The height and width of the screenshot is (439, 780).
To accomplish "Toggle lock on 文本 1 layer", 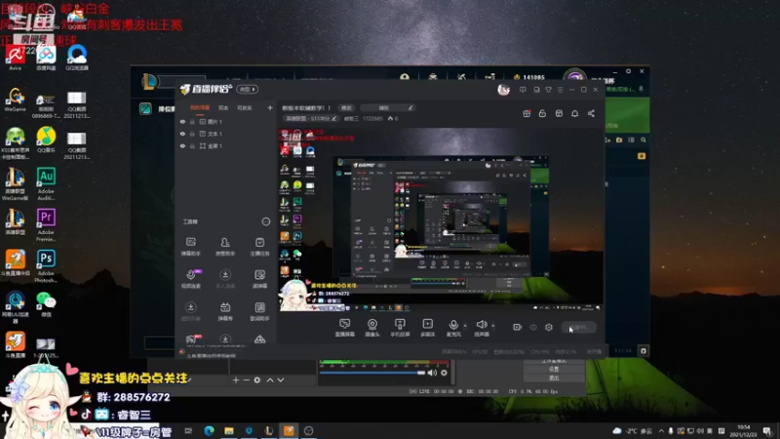I will click(192, 134).
